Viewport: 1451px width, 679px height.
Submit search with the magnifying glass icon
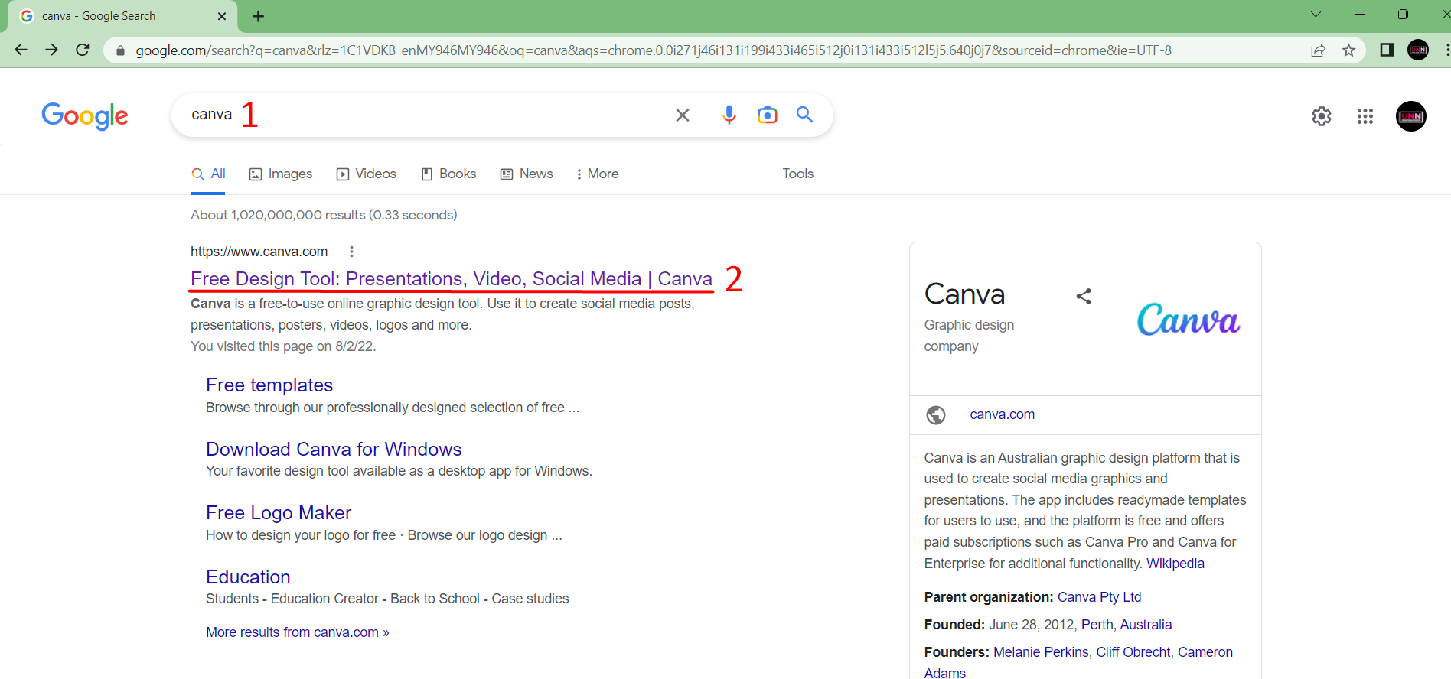[804, 115]
